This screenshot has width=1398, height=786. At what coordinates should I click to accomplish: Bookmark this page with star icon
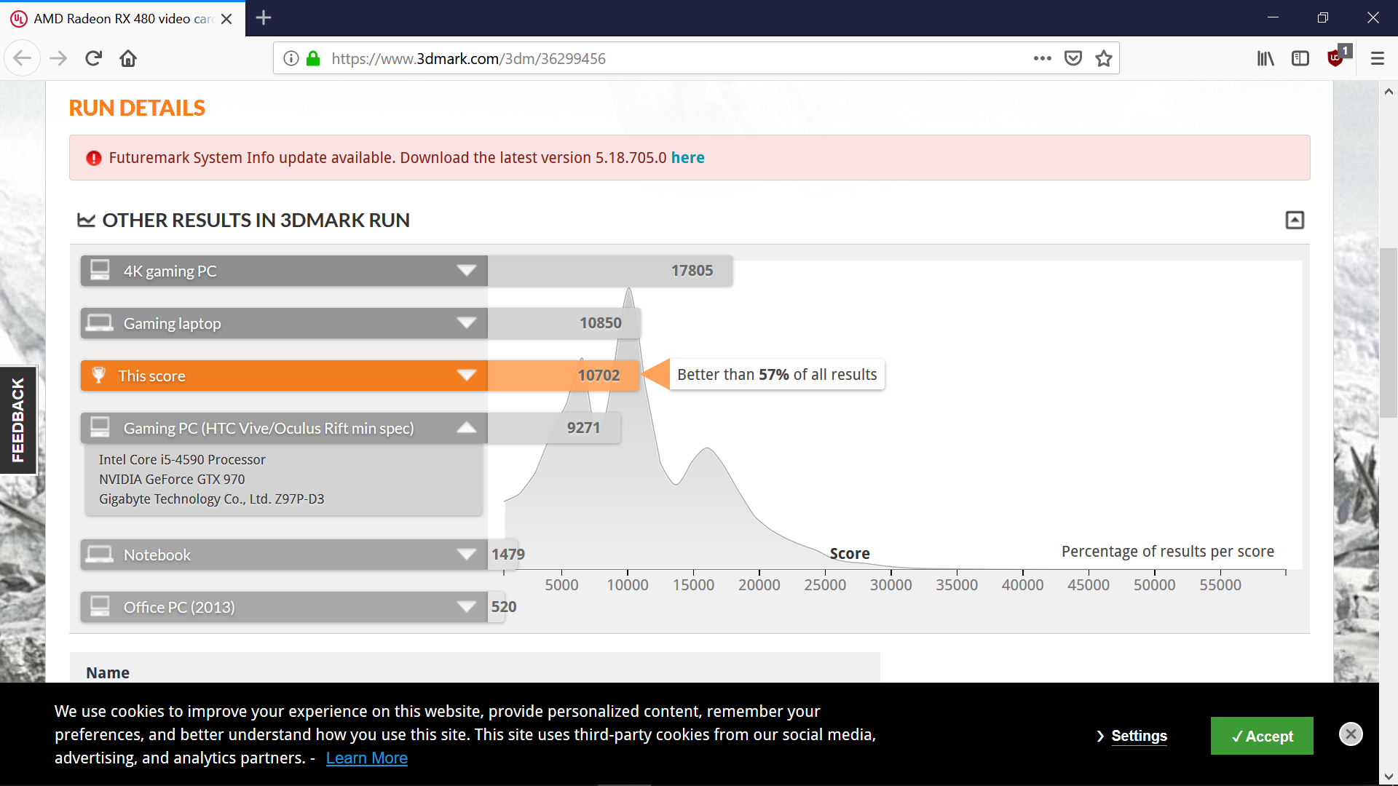[x=1104, y=58]
